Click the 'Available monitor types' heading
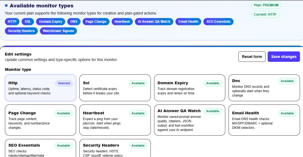303x157 pixels. pos(42,6)
